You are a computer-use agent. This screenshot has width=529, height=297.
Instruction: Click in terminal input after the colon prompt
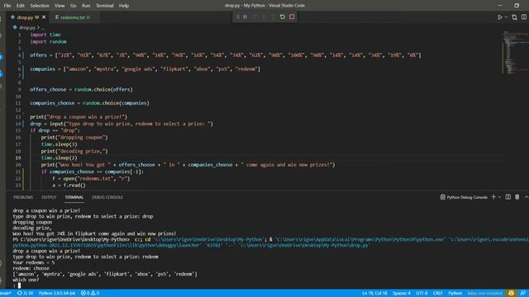19,285
